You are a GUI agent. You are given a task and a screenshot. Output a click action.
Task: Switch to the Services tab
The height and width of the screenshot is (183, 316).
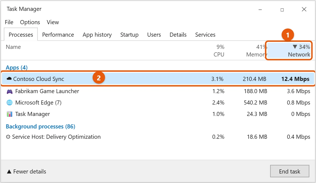[205, 35]
